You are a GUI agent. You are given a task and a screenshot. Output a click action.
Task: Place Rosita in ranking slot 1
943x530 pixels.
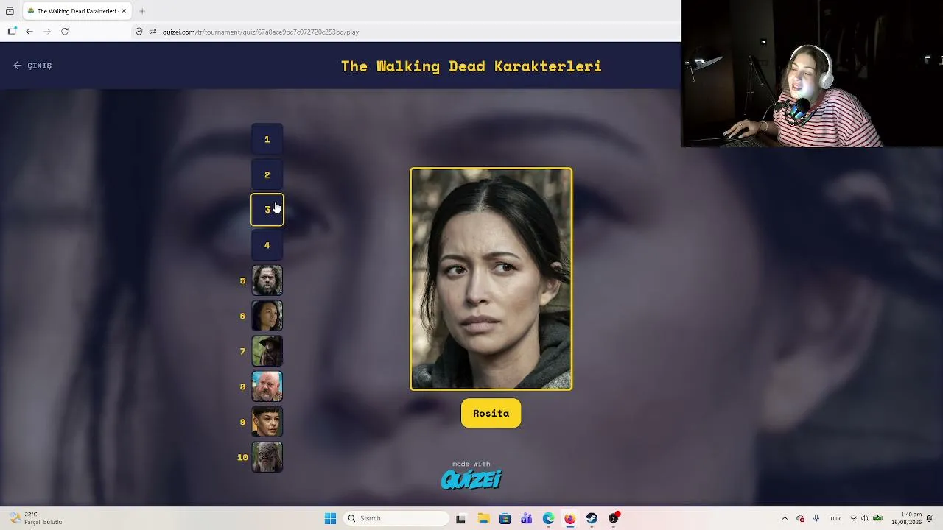coord(267,139)
